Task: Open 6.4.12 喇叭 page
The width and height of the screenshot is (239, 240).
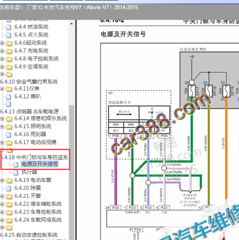Action: 28,96
